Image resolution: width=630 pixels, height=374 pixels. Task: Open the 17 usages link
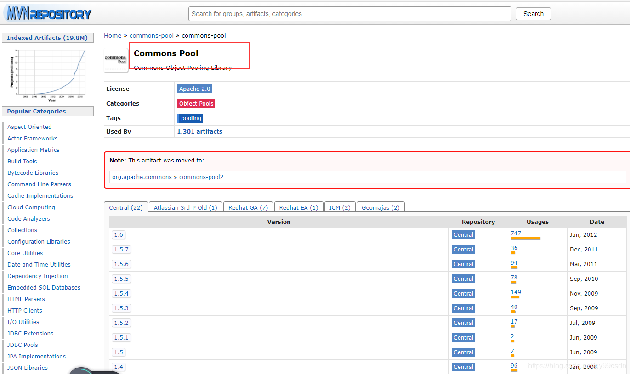coord(514,321)
